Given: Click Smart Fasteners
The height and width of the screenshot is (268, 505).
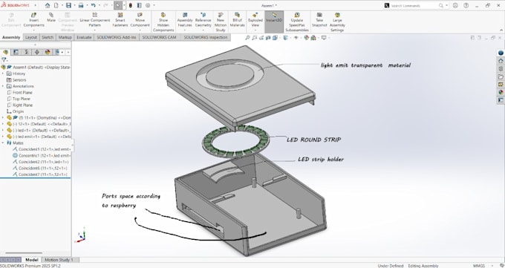Looking at the screenshot, I should coord(120,20).
